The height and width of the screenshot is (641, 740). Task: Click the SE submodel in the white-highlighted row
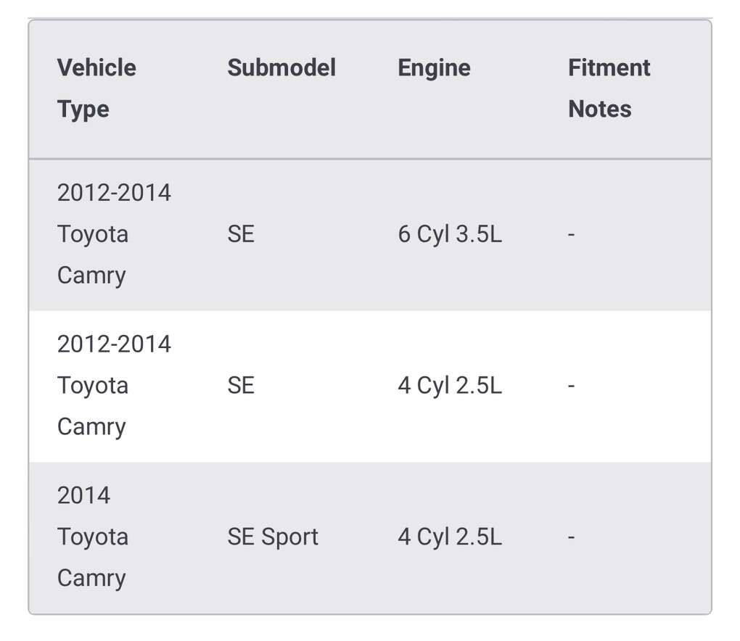[x=241, y=386]
